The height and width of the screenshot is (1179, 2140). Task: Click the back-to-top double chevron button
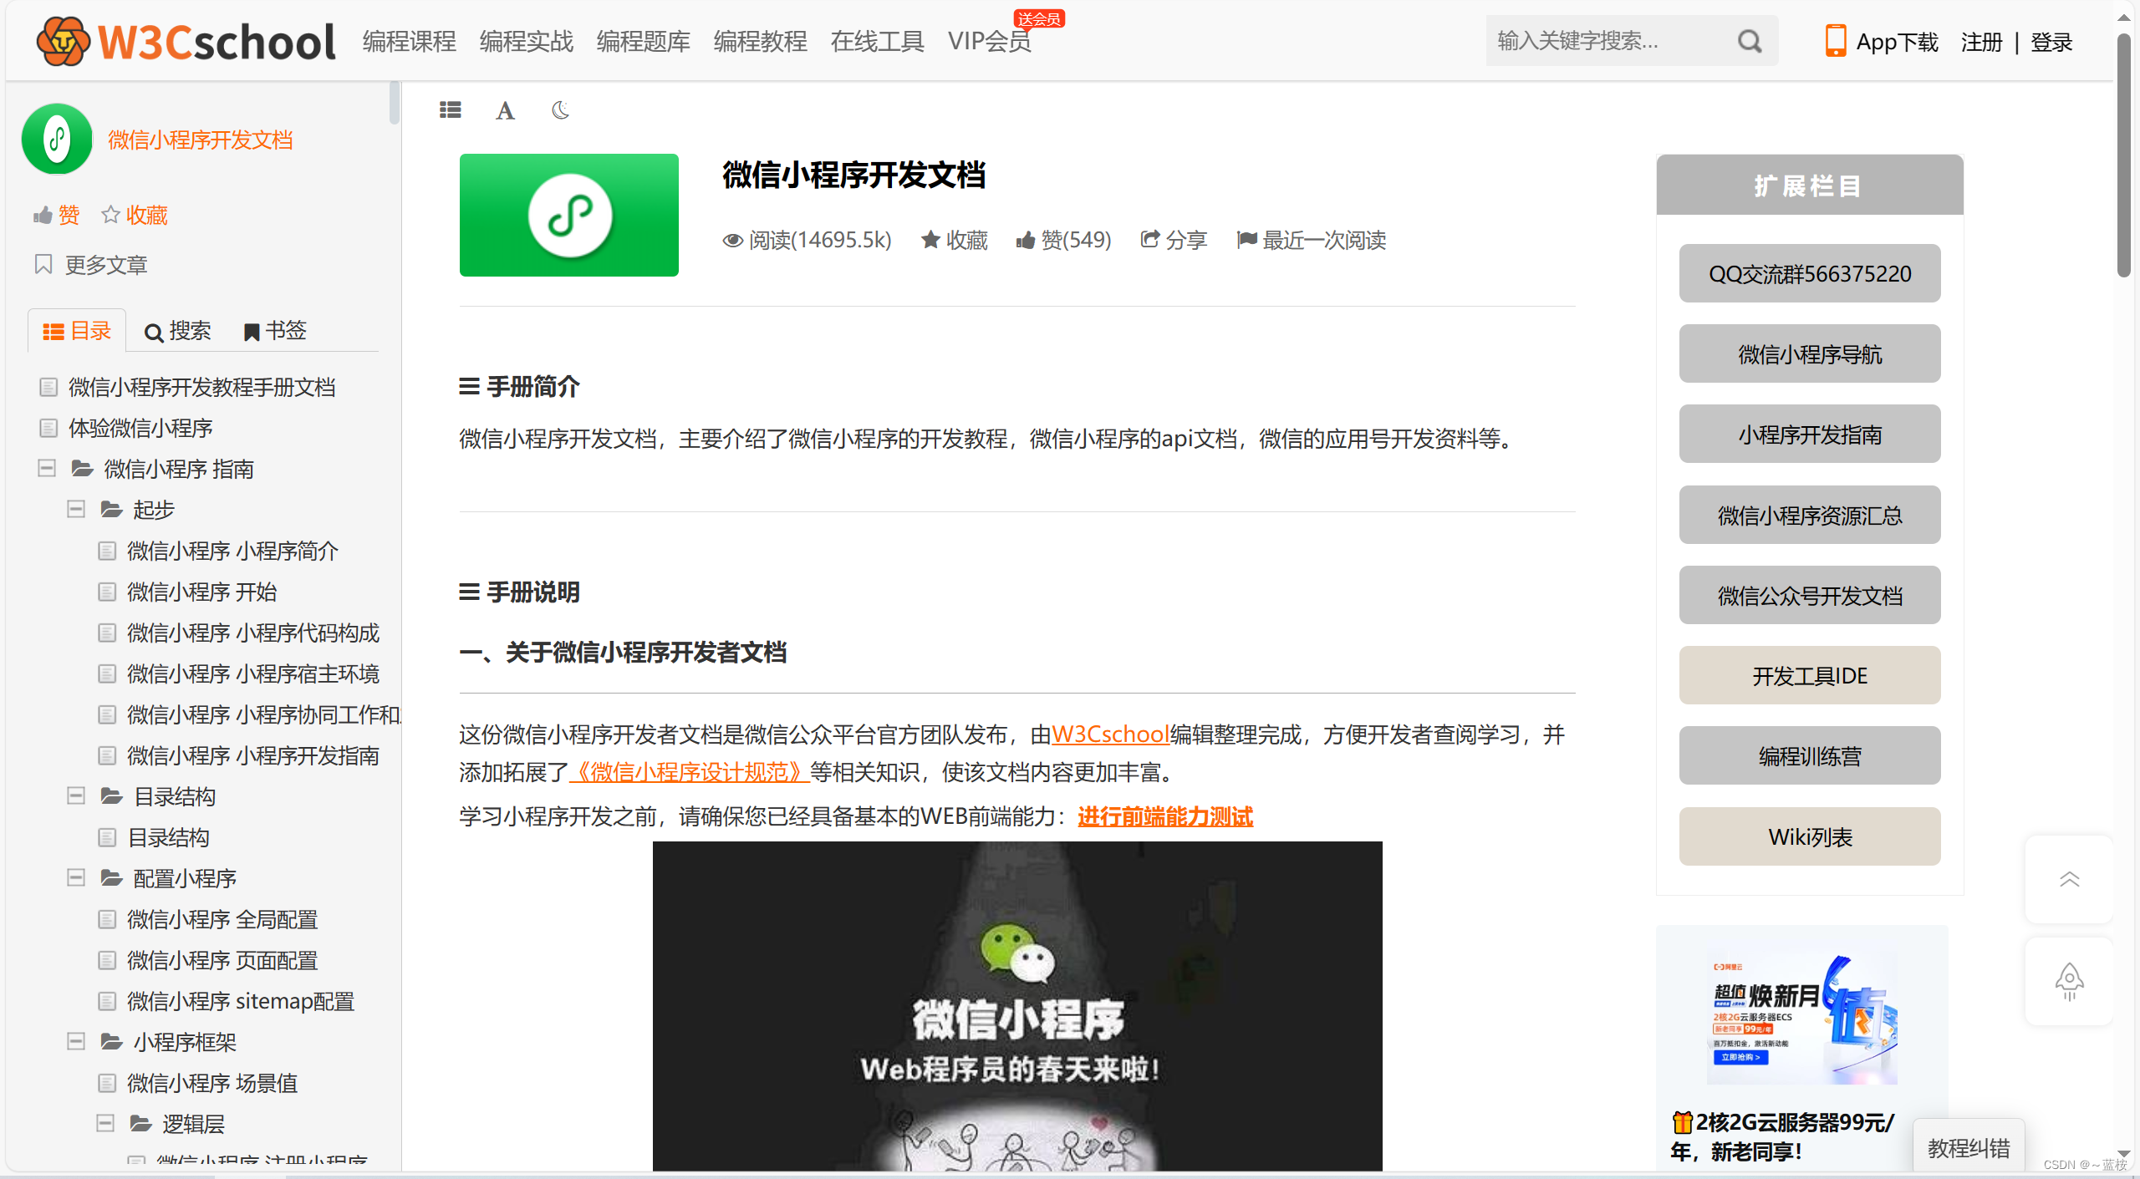click(x=2069, y=879)
